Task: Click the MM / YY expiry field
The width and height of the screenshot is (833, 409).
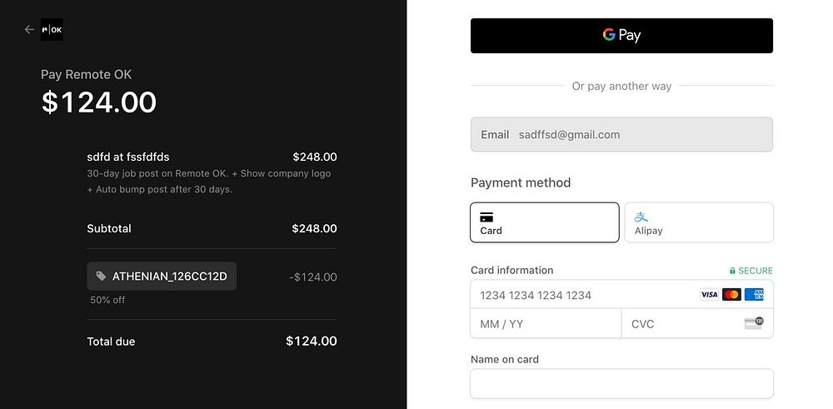Action: [546, 324]
